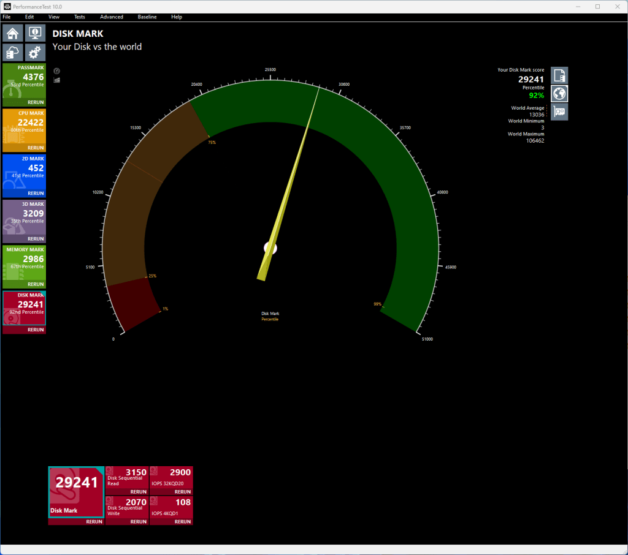Open the System Information monitor icon
The width and height of the screenshot is (628, 555).
35,33
